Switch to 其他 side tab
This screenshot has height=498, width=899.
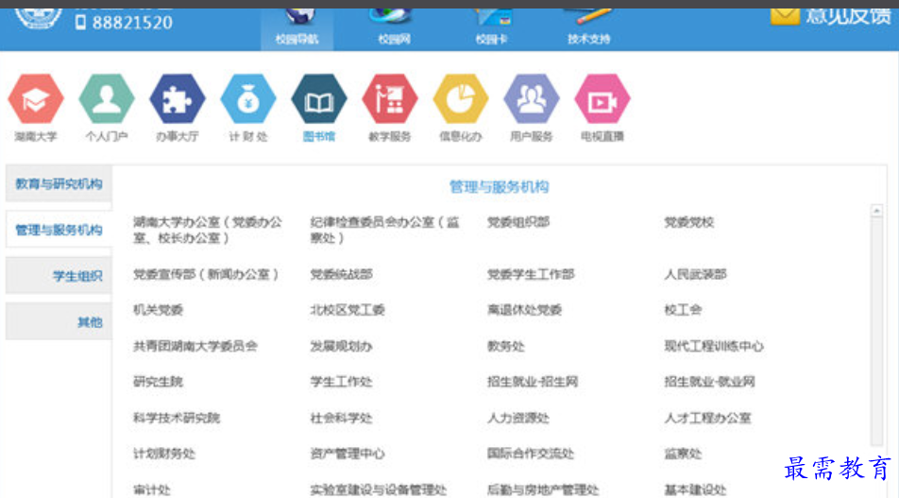pyautogui.click(x=59, y=322)
